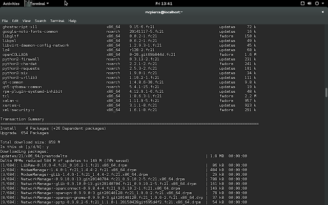The width and height of the screenshot is (328, 205).
Task: Open the View menu
Action: pos(27,20)
